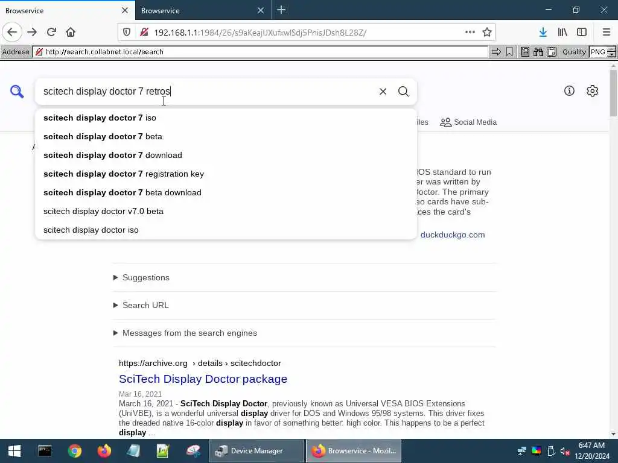Select the Social Media category tab
Screen dimensions: 618x463
click(468, 122)
